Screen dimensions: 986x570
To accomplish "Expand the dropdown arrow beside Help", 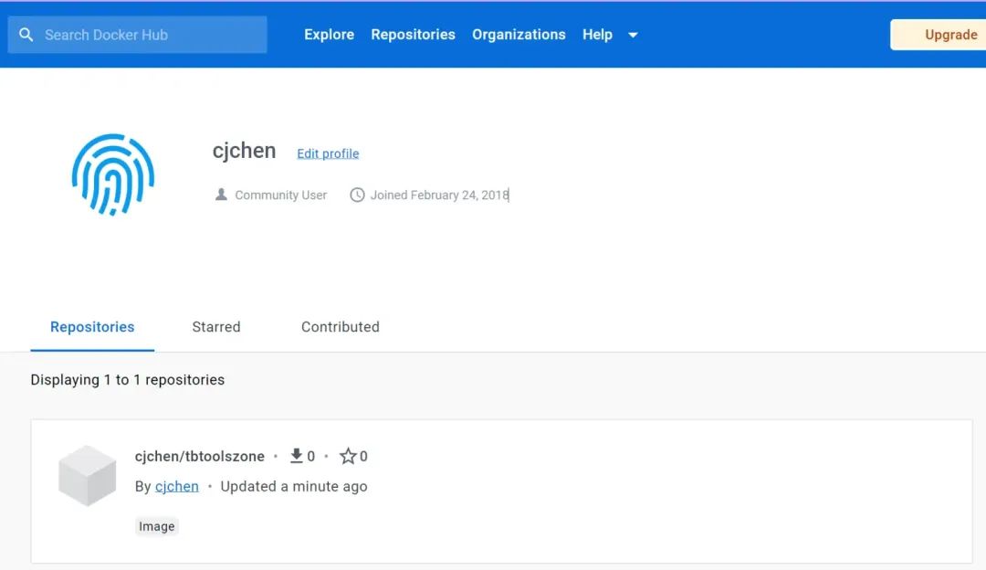I will 633,36.
